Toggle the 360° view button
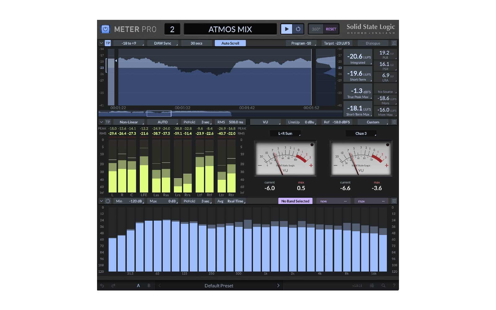Viewport: 496px width, 310px height. pyautogui.click(x=316, y=29)
